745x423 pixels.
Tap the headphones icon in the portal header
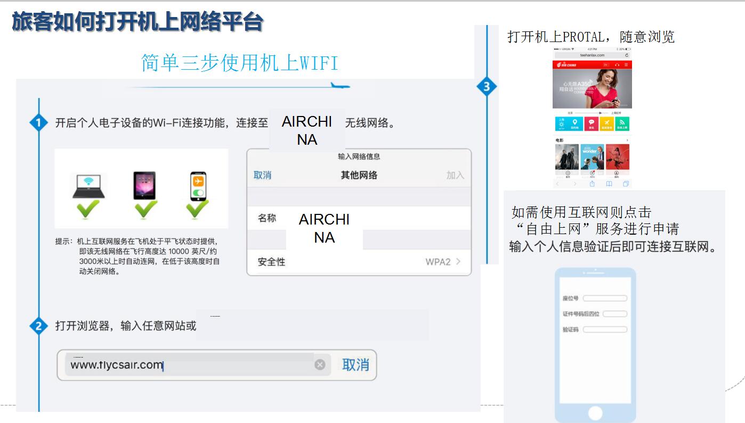click(x=617, y=65)
